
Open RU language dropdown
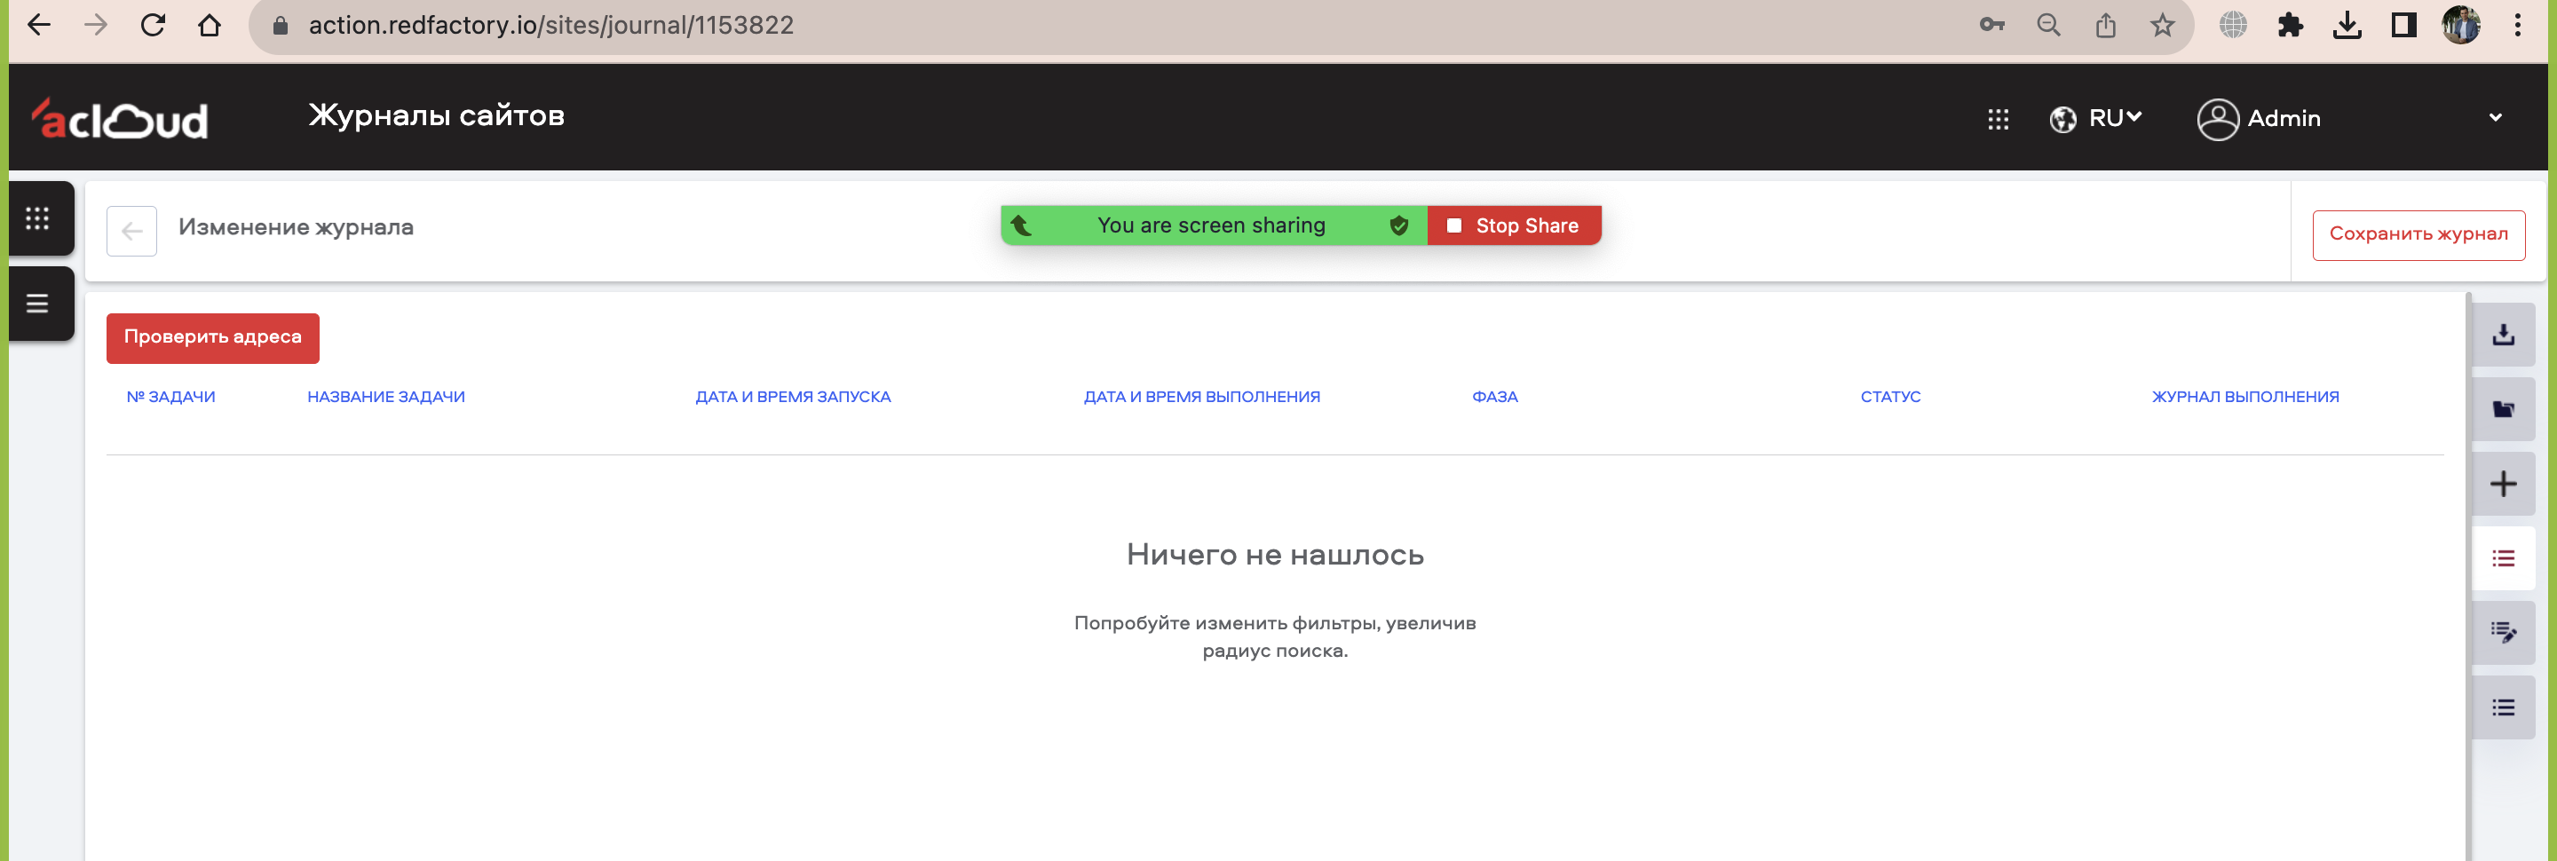2095,118
